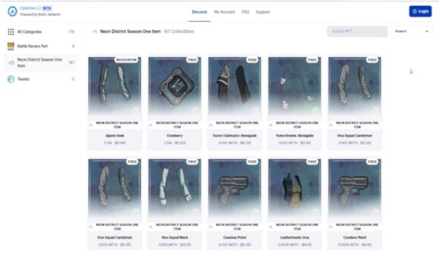Click the 2 DAI price under Jejune Geek

point(114,143)
